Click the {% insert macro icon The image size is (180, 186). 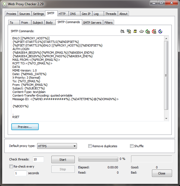tap(123, 31)
